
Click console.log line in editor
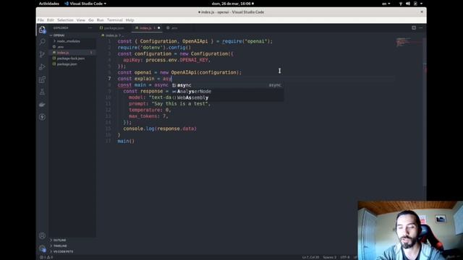pos(160,129)
